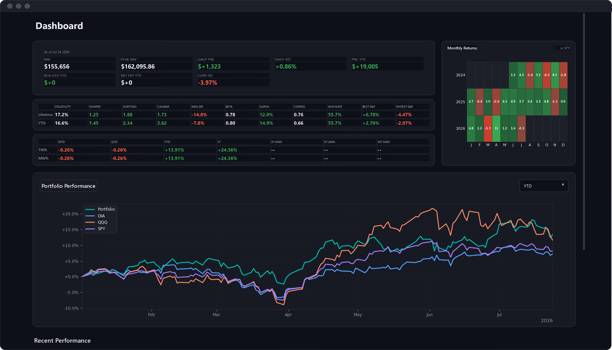This screenshot has height=350, width=612.
Task: Click YTD Max DD -7.8%
Action: pyautogui.click(x=198, y=123)
